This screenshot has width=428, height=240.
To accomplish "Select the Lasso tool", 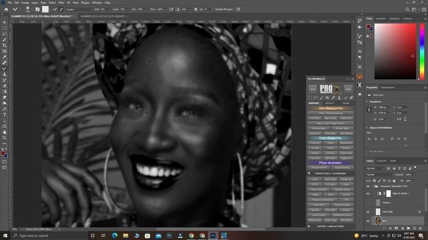I will coord(5,34).
